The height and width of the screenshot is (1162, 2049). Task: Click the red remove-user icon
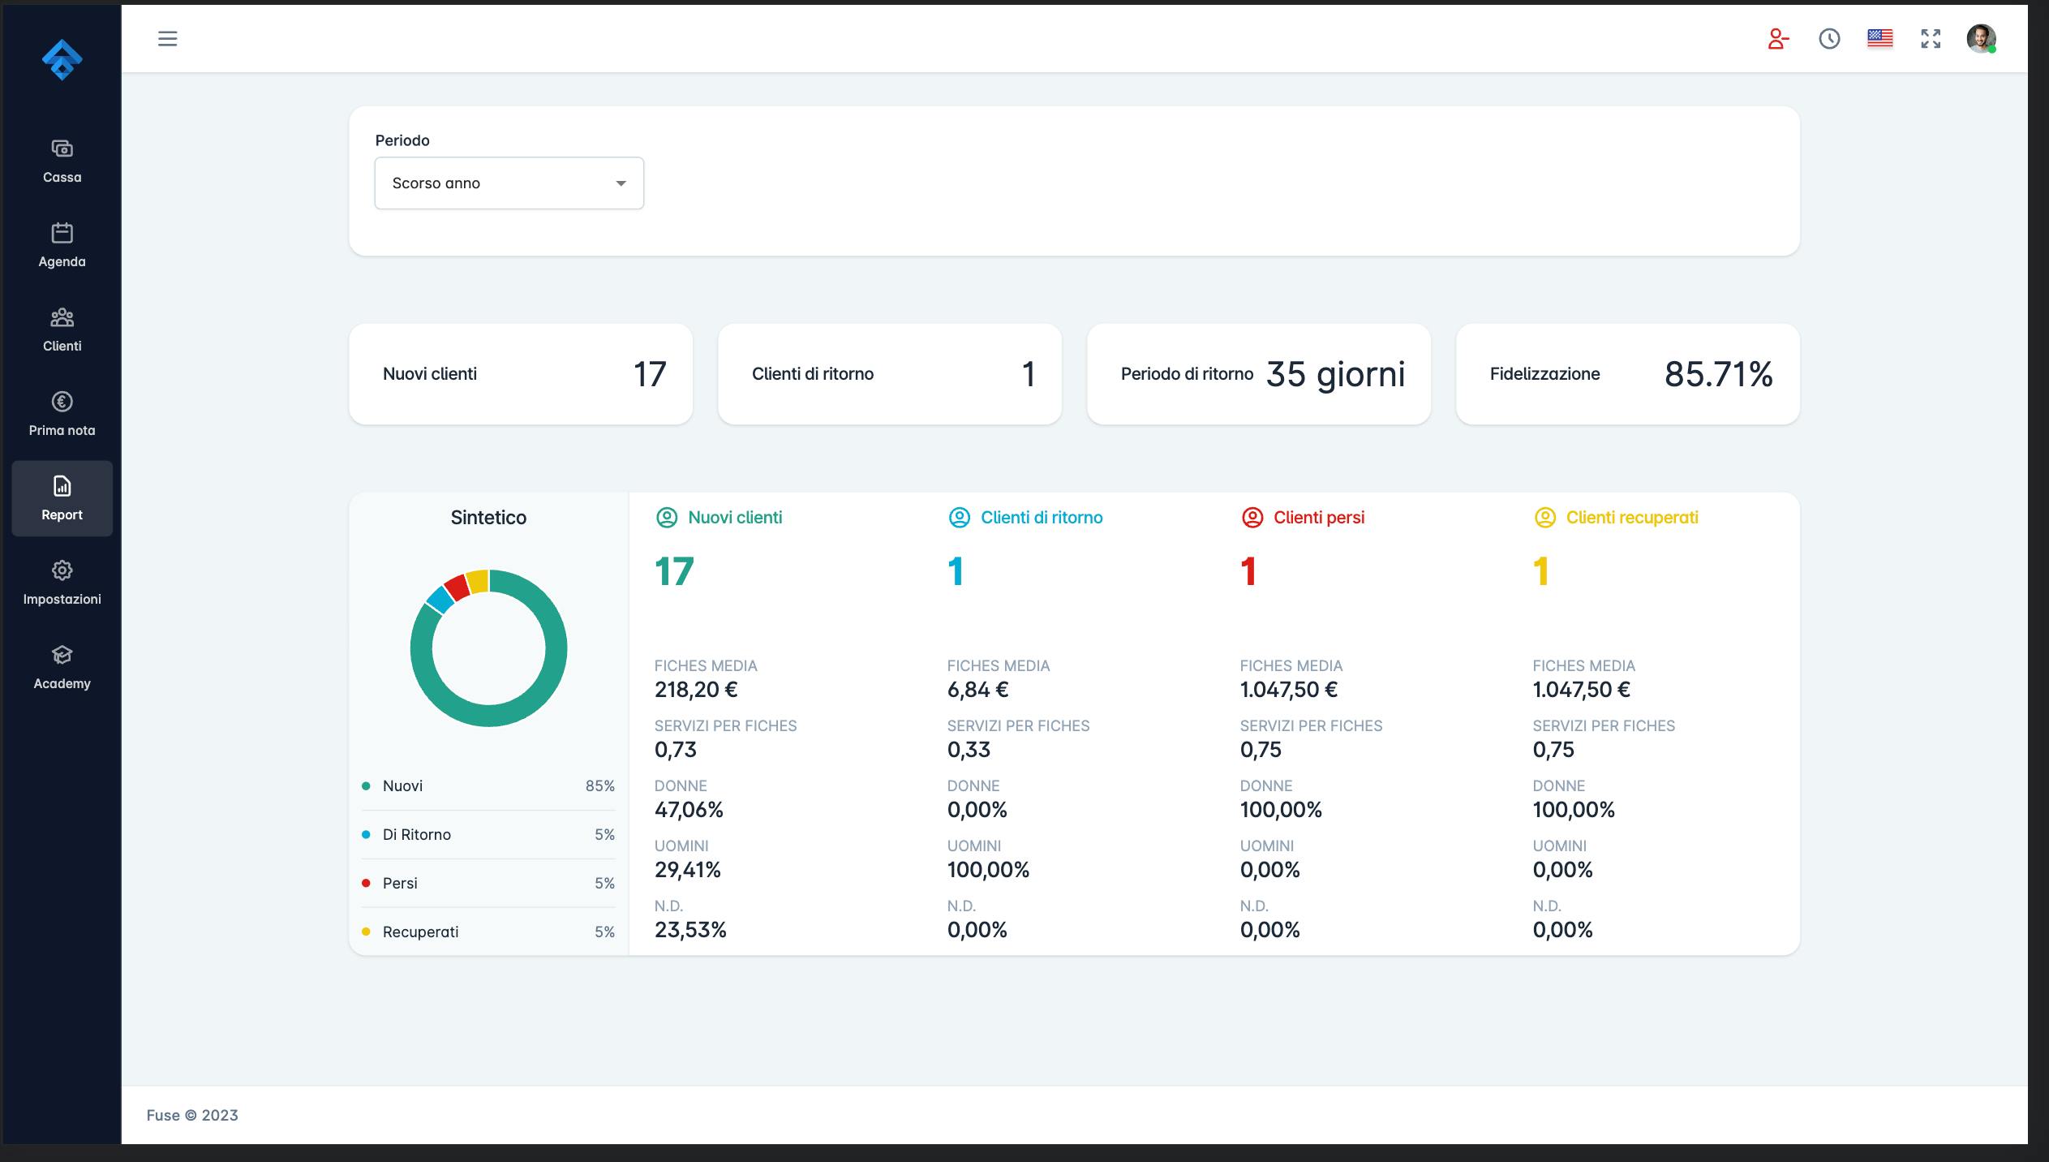click(1778, 38)
